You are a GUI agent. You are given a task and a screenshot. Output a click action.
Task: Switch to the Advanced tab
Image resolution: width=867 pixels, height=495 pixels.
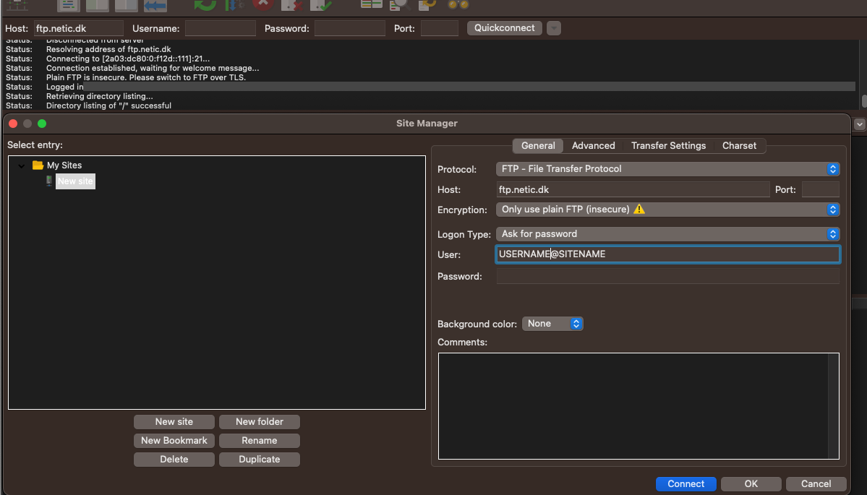coord(593,146)
